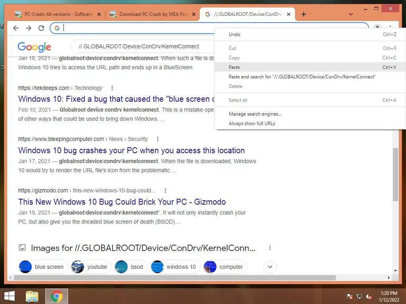
Task: Open a new tab with the plus icon
Action: pos(304,14)
